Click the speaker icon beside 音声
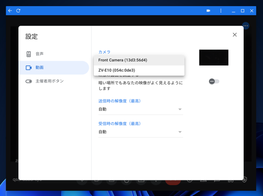Screen dimensions: 263x196 point(28,54)
